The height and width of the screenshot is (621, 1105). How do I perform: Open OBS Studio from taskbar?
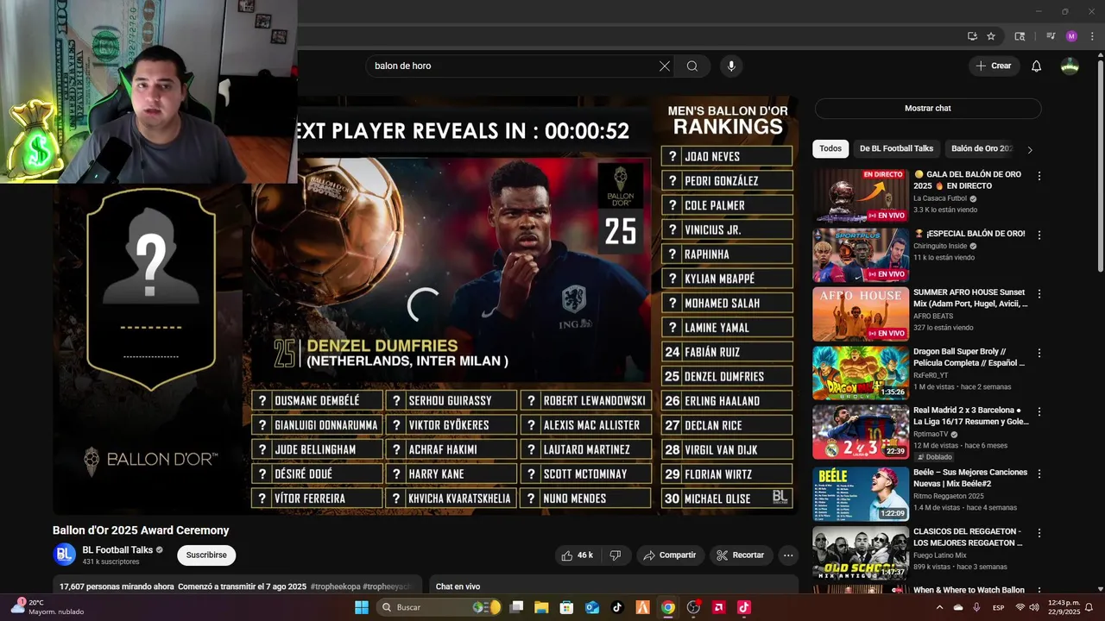pyautogui.click(x=693, y=607)
